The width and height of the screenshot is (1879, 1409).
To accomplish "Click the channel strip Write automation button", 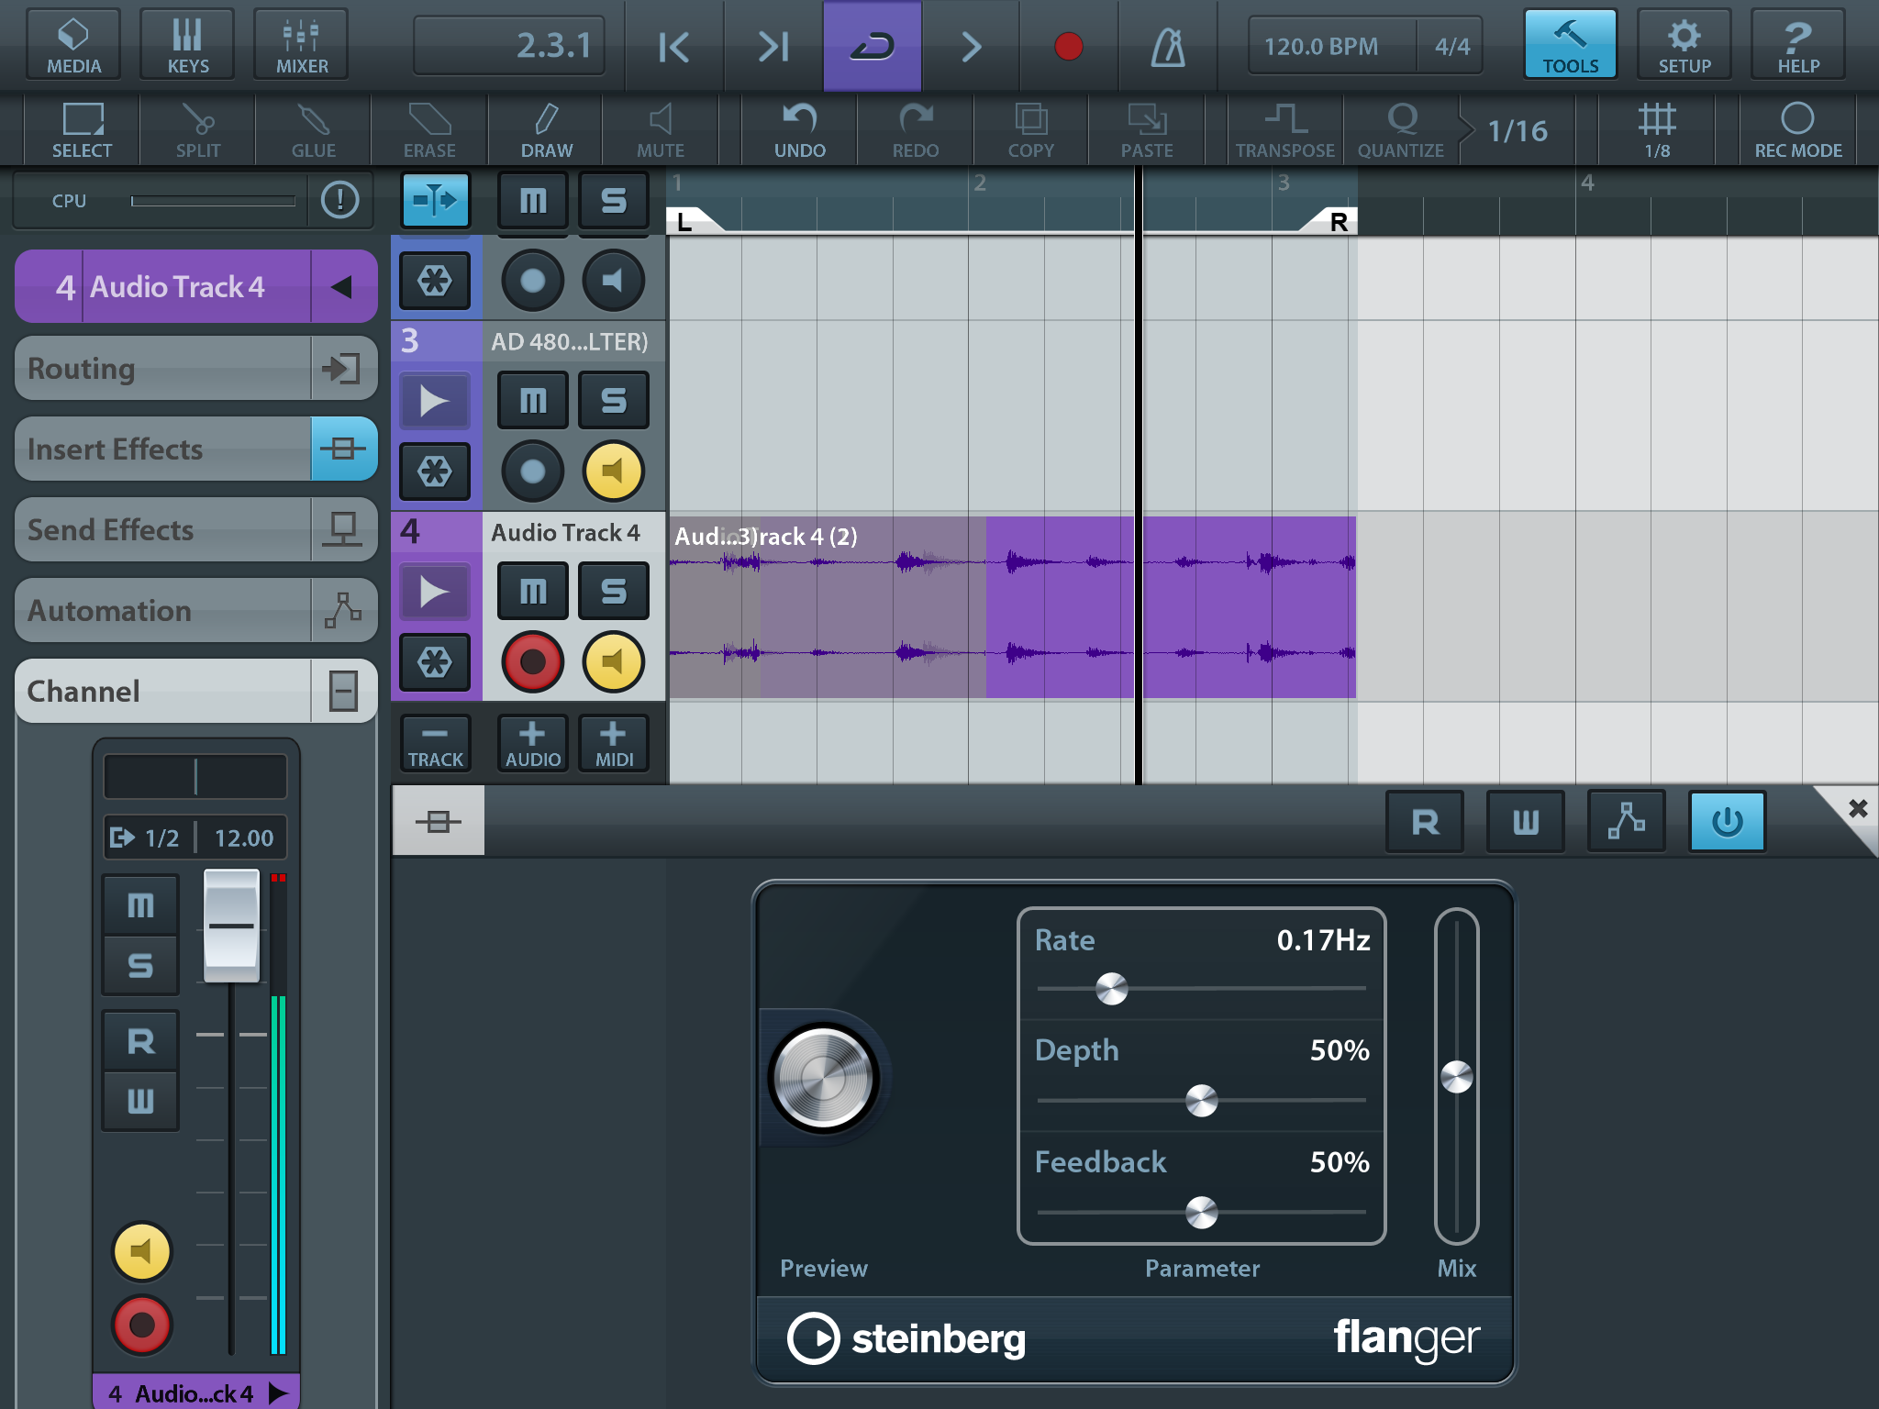I will click(x=140, y=1100).
